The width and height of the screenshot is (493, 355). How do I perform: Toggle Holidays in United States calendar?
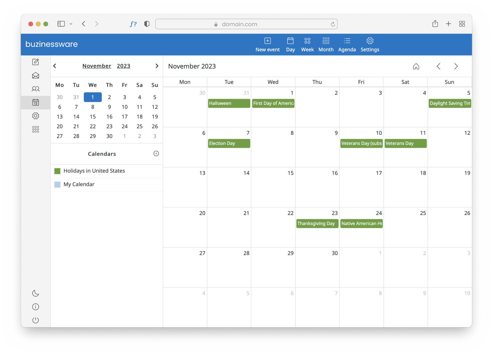point(57,171)
